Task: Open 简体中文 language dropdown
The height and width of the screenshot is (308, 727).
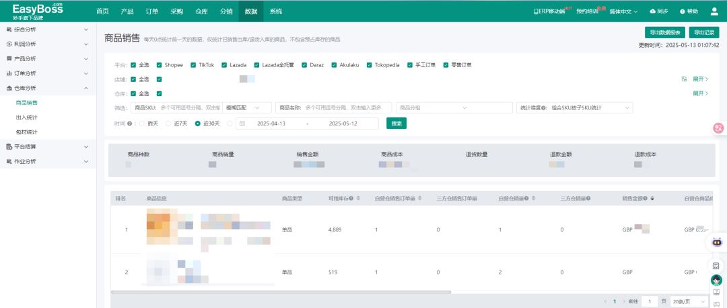Action: [x=623, y=11]
